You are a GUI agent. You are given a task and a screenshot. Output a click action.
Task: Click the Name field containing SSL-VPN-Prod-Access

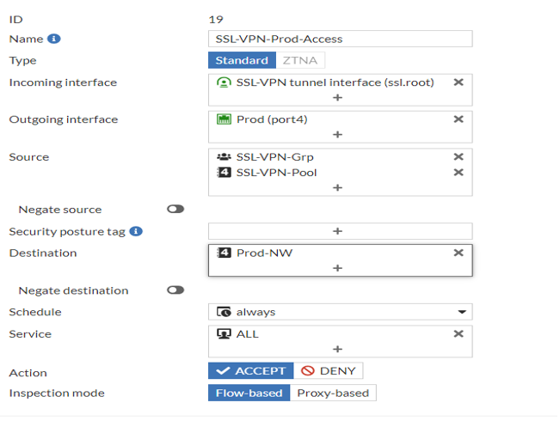[x=340, y=39]
